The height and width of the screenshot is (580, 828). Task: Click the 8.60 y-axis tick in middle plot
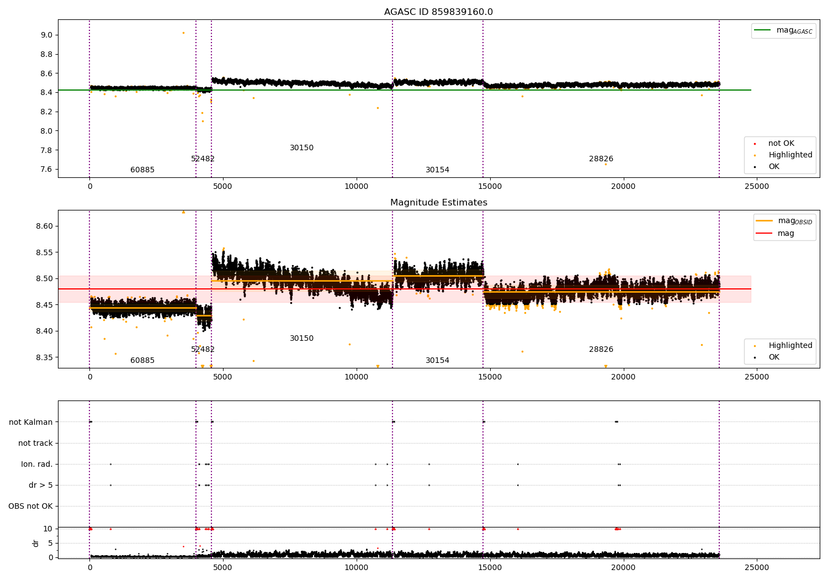(x=44, y=226)
